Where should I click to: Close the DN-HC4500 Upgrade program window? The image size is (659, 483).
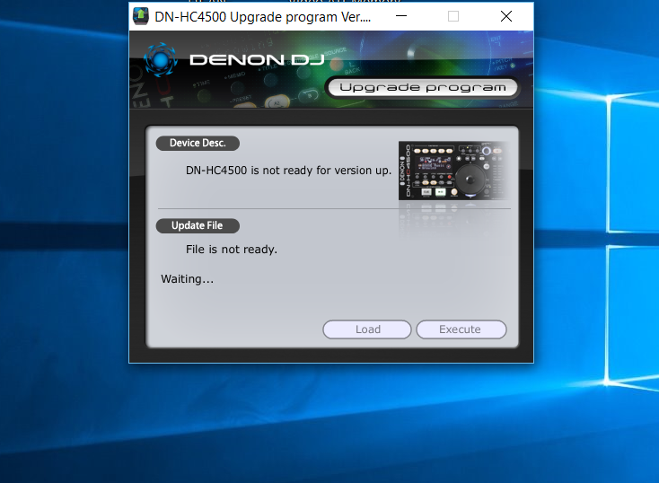coord(506,16)
